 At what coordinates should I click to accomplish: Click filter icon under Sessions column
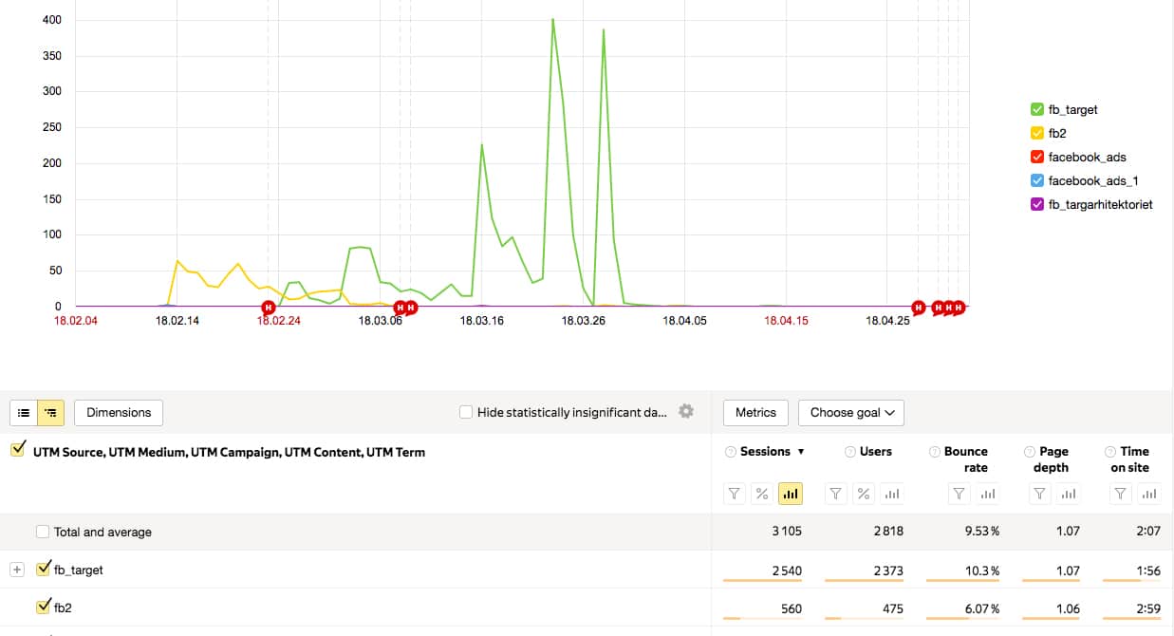(735, 494)
